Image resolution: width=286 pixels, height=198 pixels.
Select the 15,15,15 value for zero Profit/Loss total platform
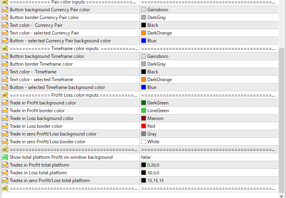pos(155,181)
